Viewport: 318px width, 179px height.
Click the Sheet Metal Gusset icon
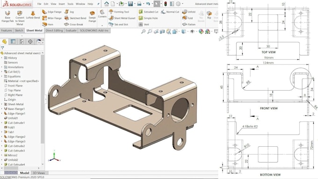(x=122, y=18)
